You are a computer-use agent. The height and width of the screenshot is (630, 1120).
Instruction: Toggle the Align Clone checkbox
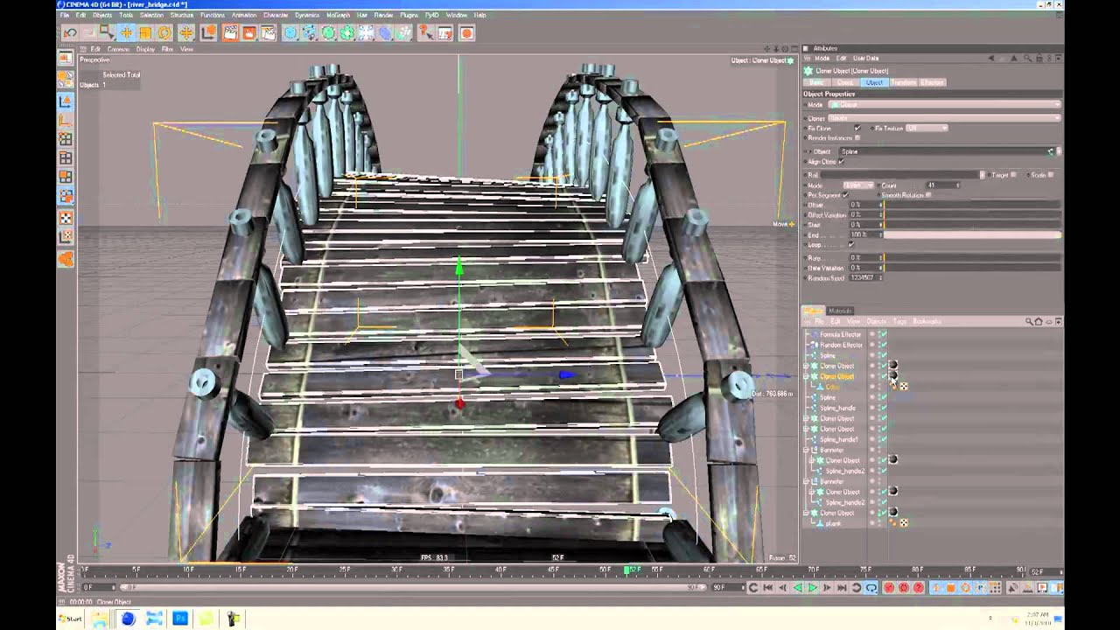(x=842, y=161)
